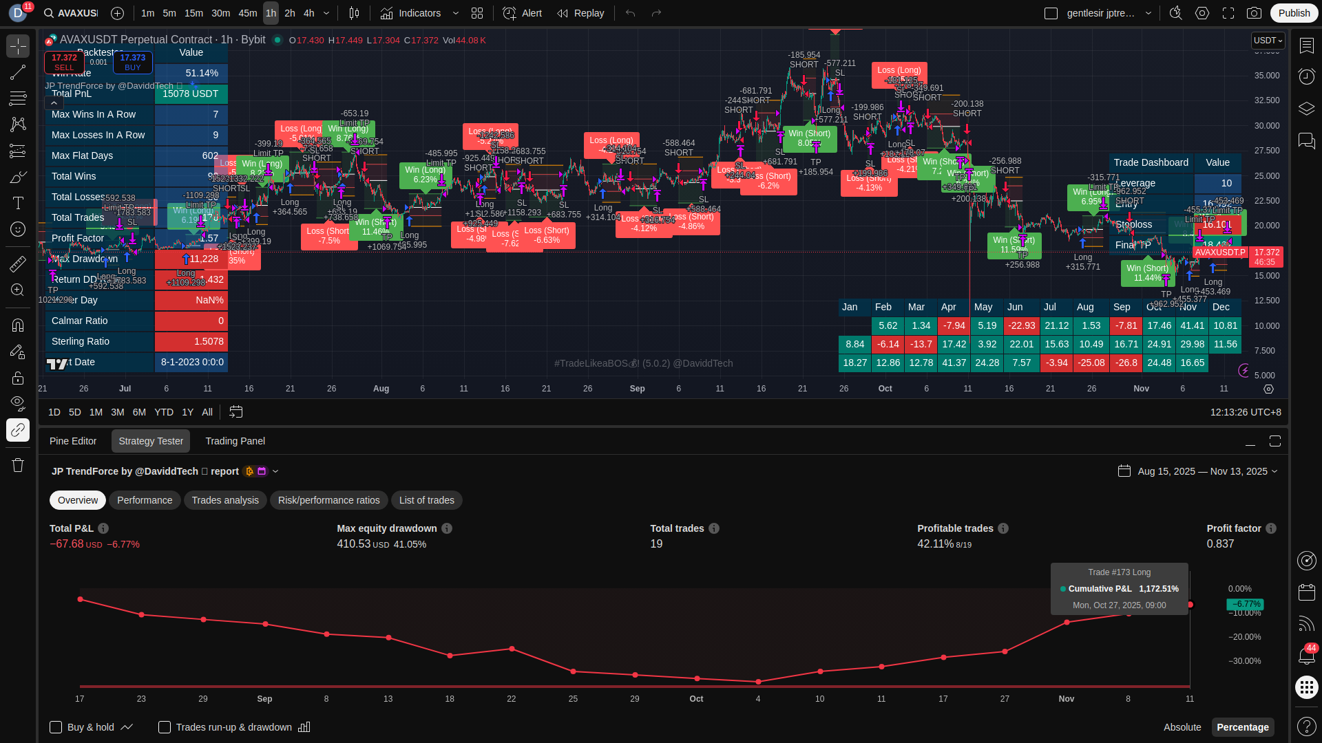Switch equity chart to Absolute mode
Image resolution: width=1322 pixels, height=743 pixels.
[1182, 727]
